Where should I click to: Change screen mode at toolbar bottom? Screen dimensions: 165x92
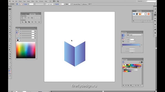tap(10, 77)
